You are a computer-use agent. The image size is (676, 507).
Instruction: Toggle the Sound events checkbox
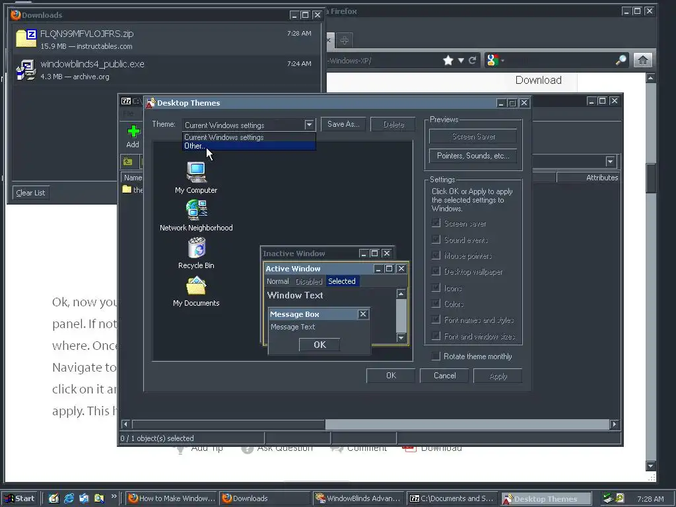pos(436,239)
